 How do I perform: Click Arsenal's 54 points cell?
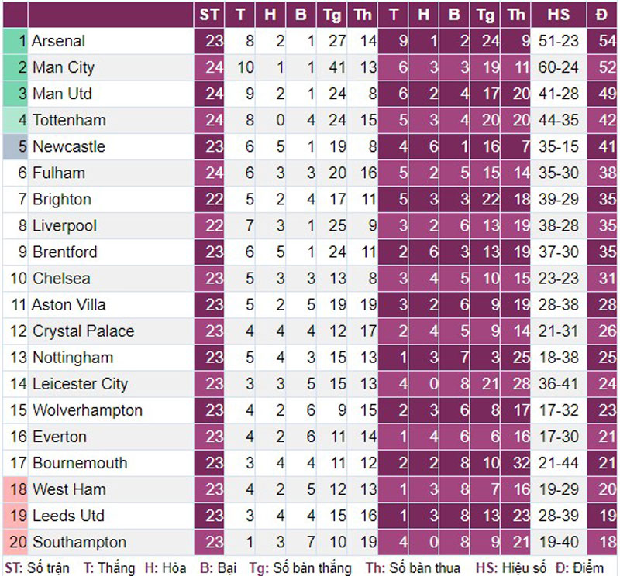[x=602, y=41]
